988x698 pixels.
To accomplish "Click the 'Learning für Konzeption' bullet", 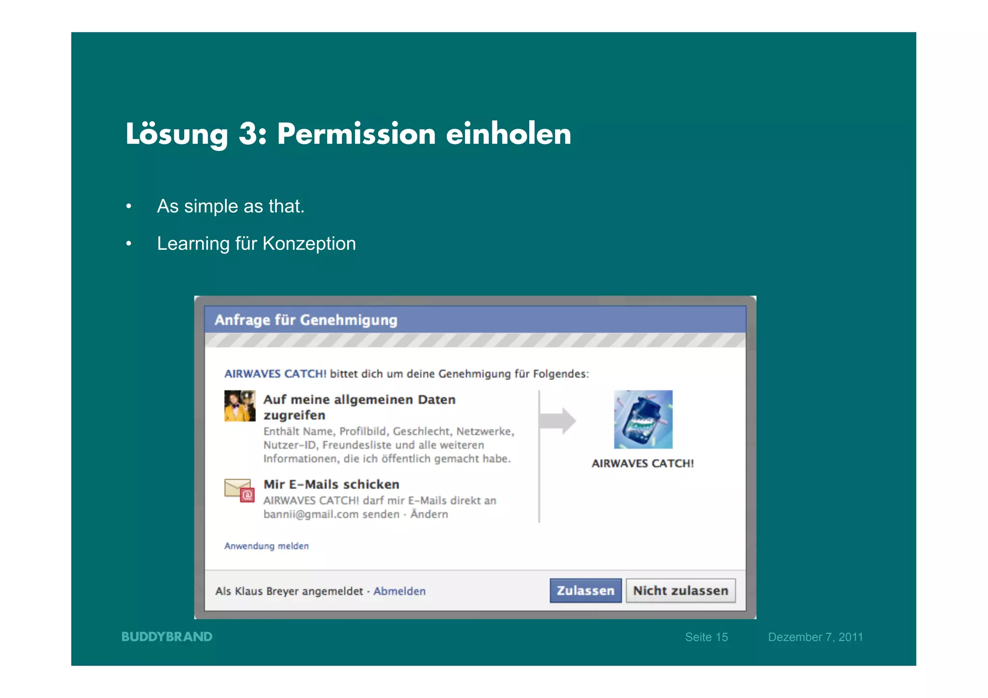I will coord(256,244).
